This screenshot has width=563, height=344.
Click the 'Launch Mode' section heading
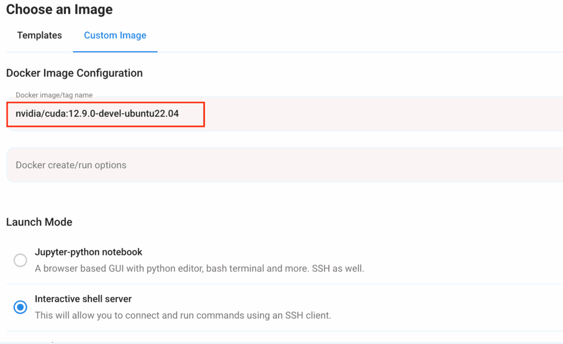(39, 222)
